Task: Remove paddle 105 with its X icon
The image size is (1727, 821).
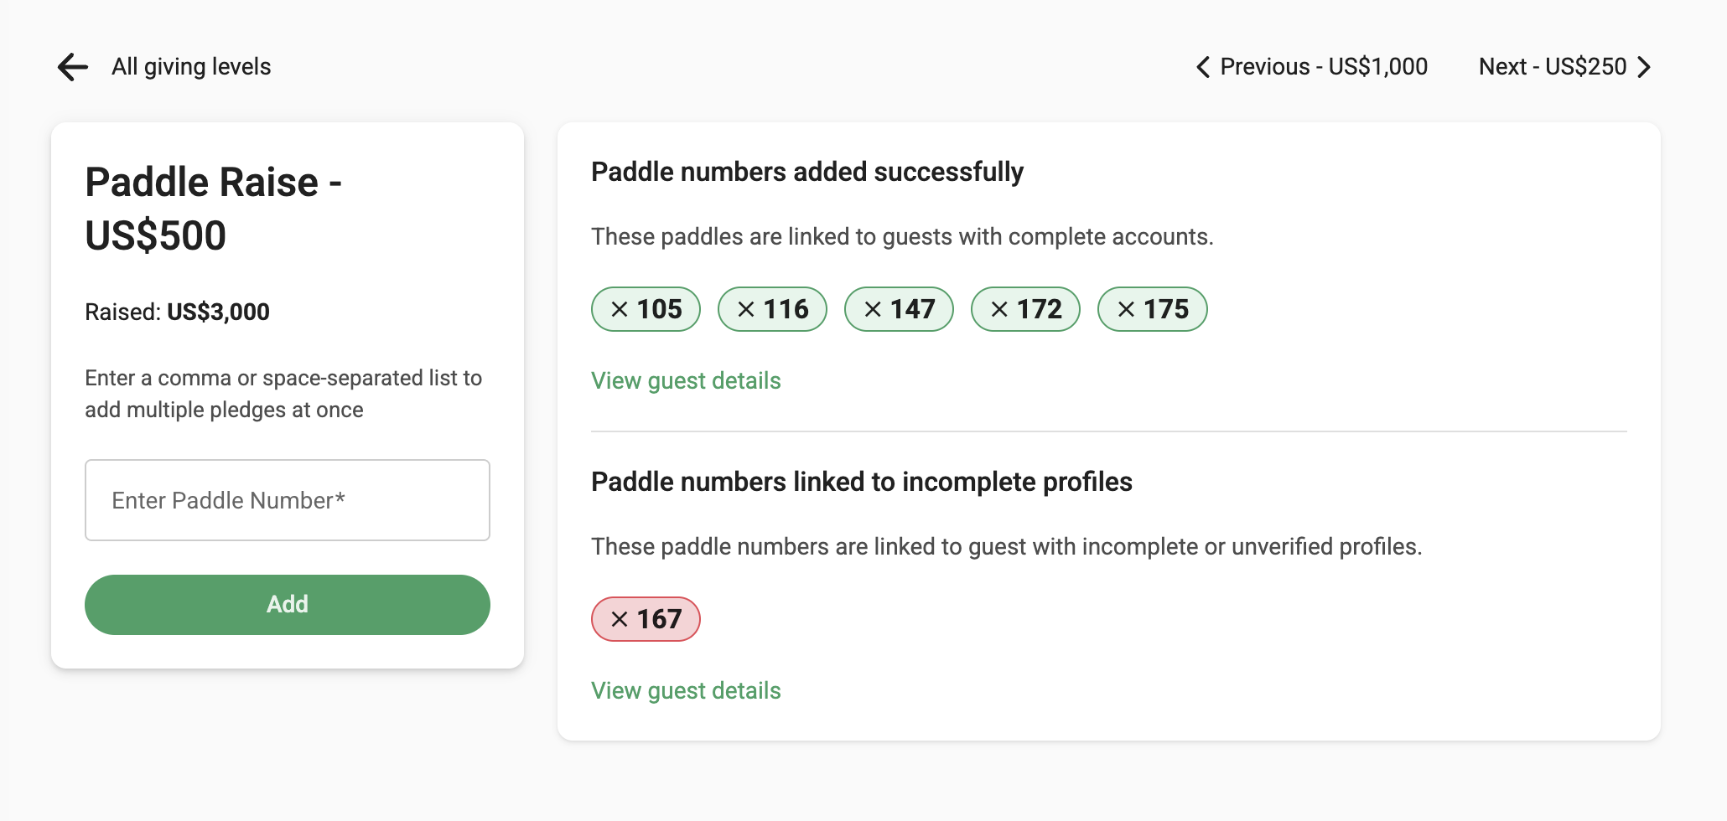Action: tap(620, 310)
